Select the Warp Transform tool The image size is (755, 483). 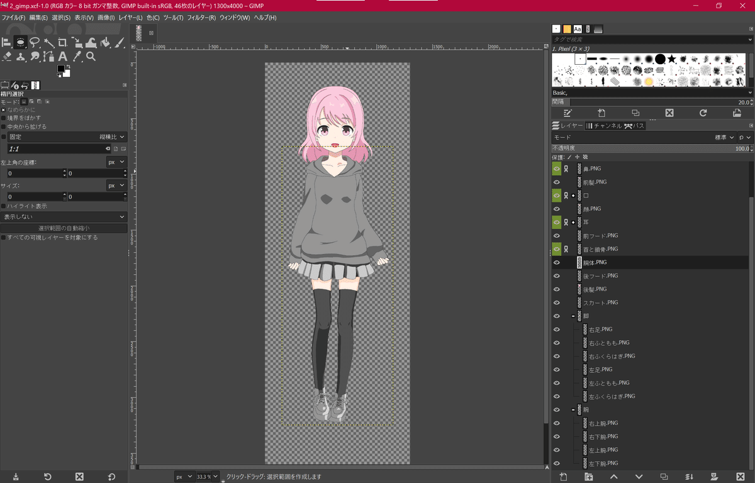91,43
